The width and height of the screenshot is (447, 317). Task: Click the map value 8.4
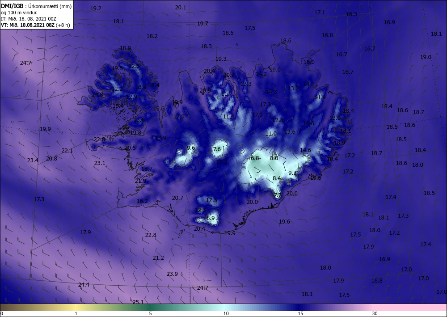[277, 178]
